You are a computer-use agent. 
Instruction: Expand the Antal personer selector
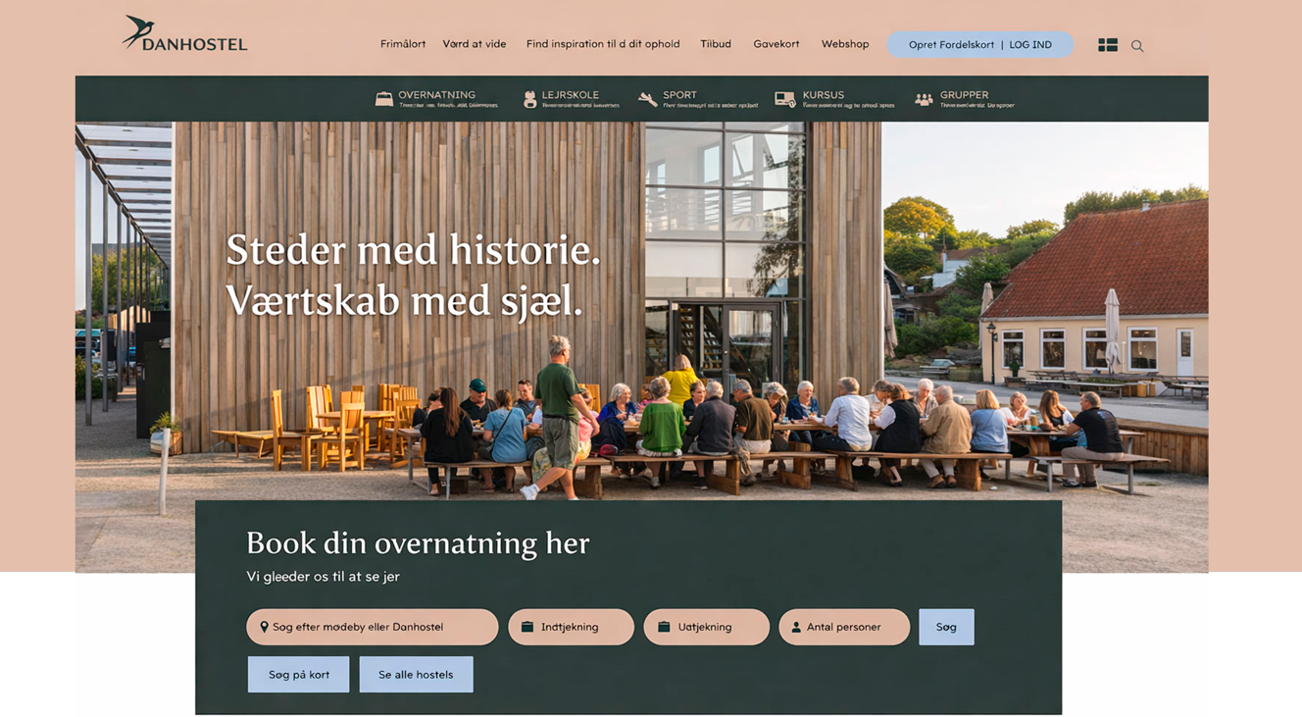click(x=844, y=627)
